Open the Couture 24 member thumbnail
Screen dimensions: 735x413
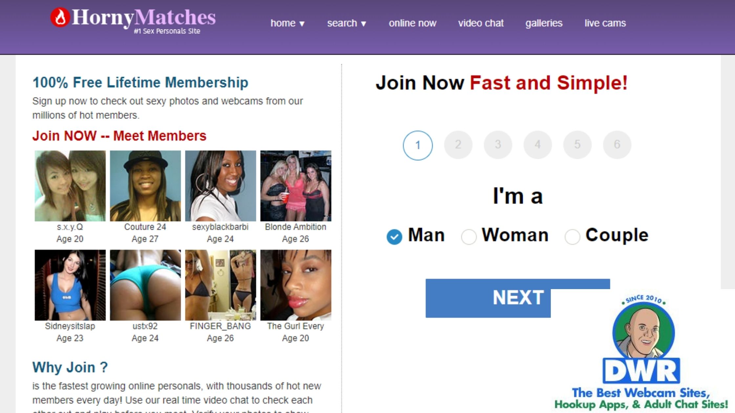(145, 186)
